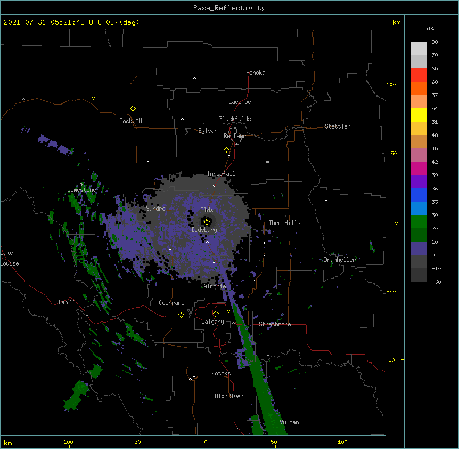Click the Stettler town label
459x449 pixels.
click(x=338, y=126)
